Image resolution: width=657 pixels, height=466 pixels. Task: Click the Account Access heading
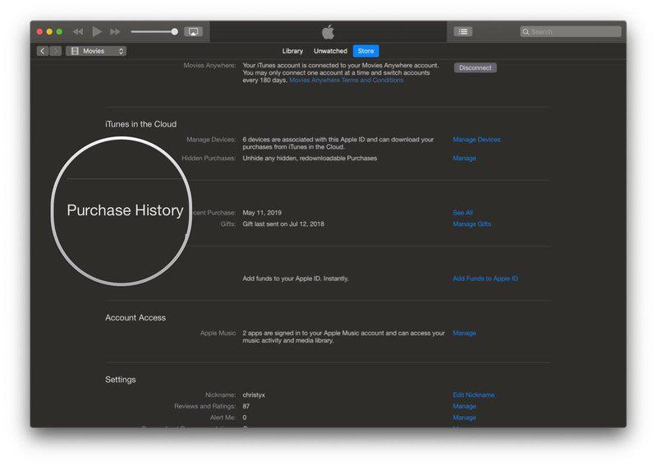[136, 317]
